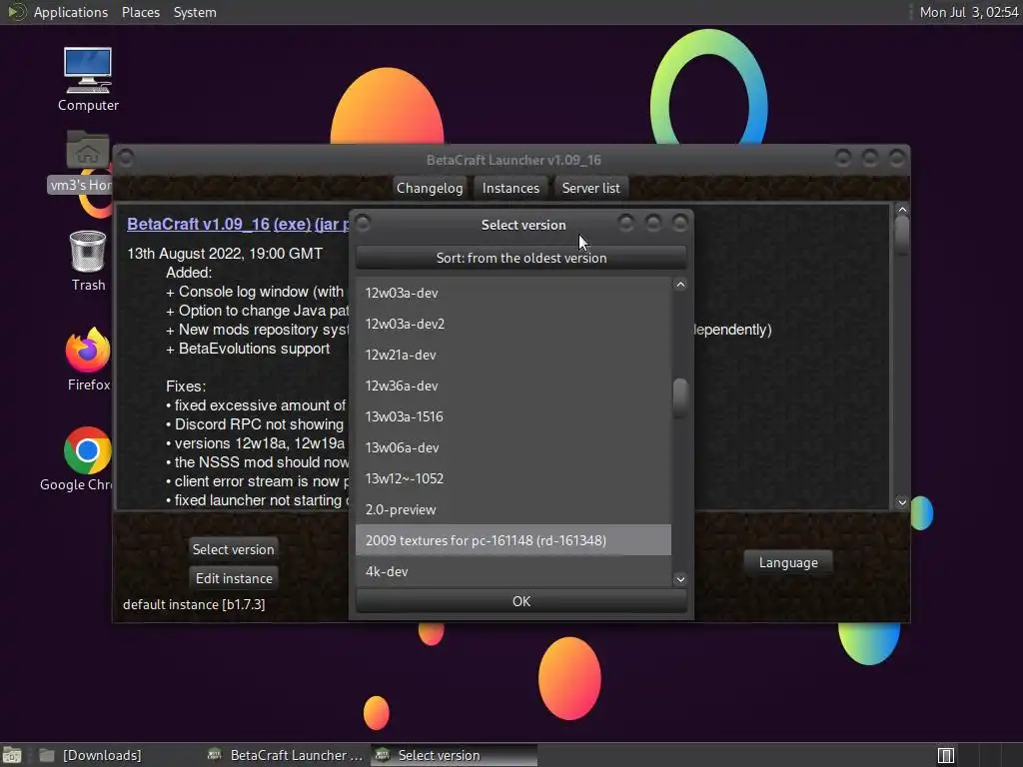Select version 12w03a-dev2
This screenshot has width=1023, height=767.
(512, 324)
